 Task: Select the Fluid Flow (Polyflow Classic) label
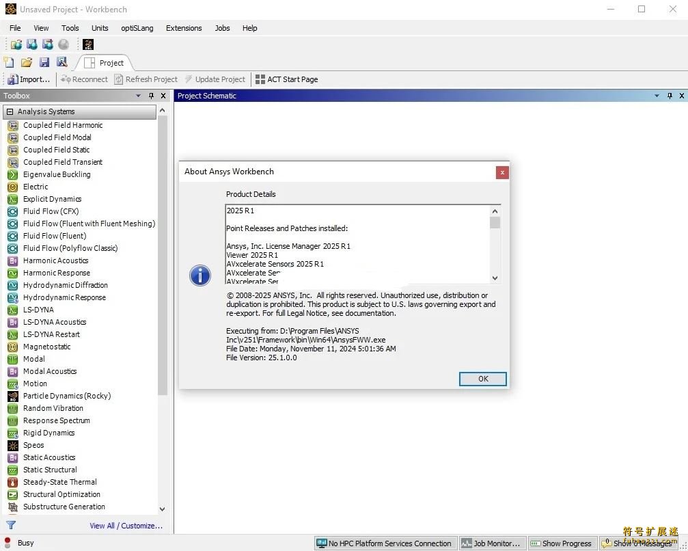pyautogui.click(x=70, y=248)
